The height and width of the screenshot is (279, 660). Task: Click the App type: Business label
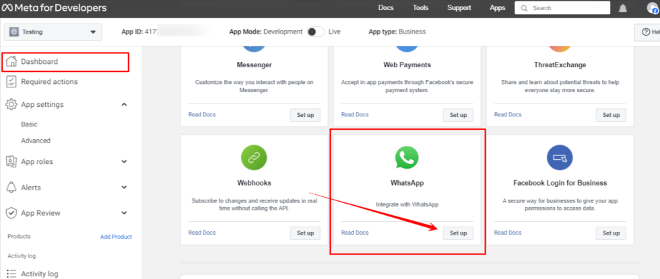click(397, 32)
